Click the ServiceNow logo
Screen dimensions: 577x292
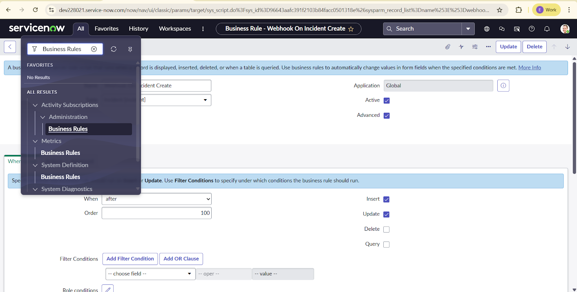click(x=37, y=28)
